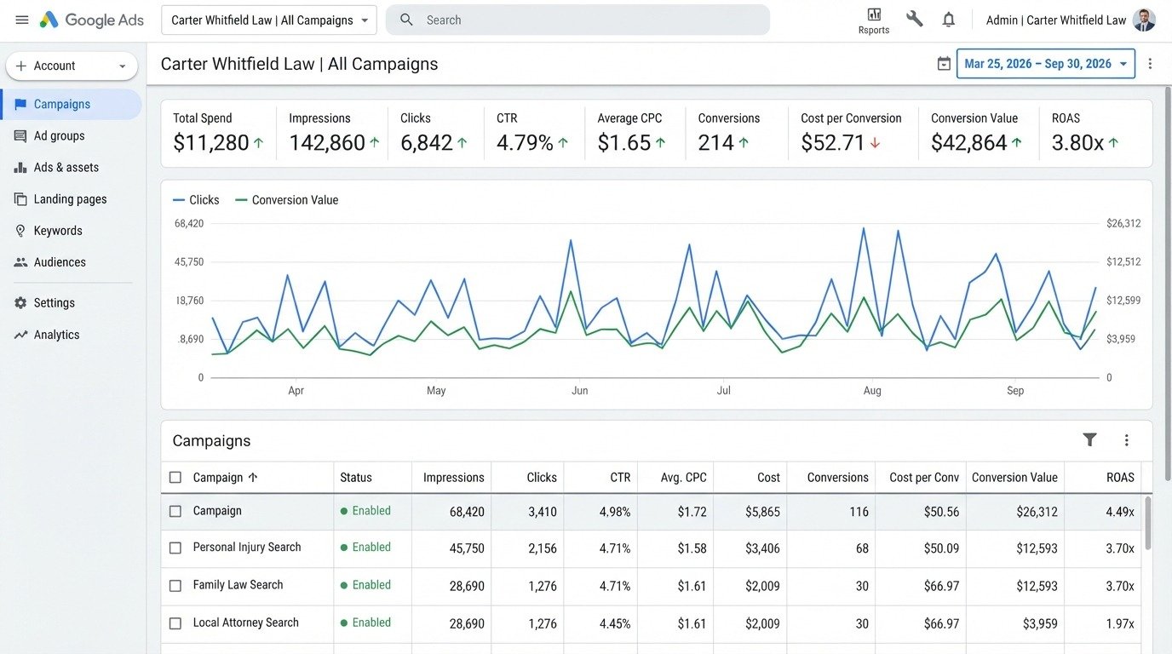
Task: Click the Conversions metric card value 214
Action: [x=715, y=142]
